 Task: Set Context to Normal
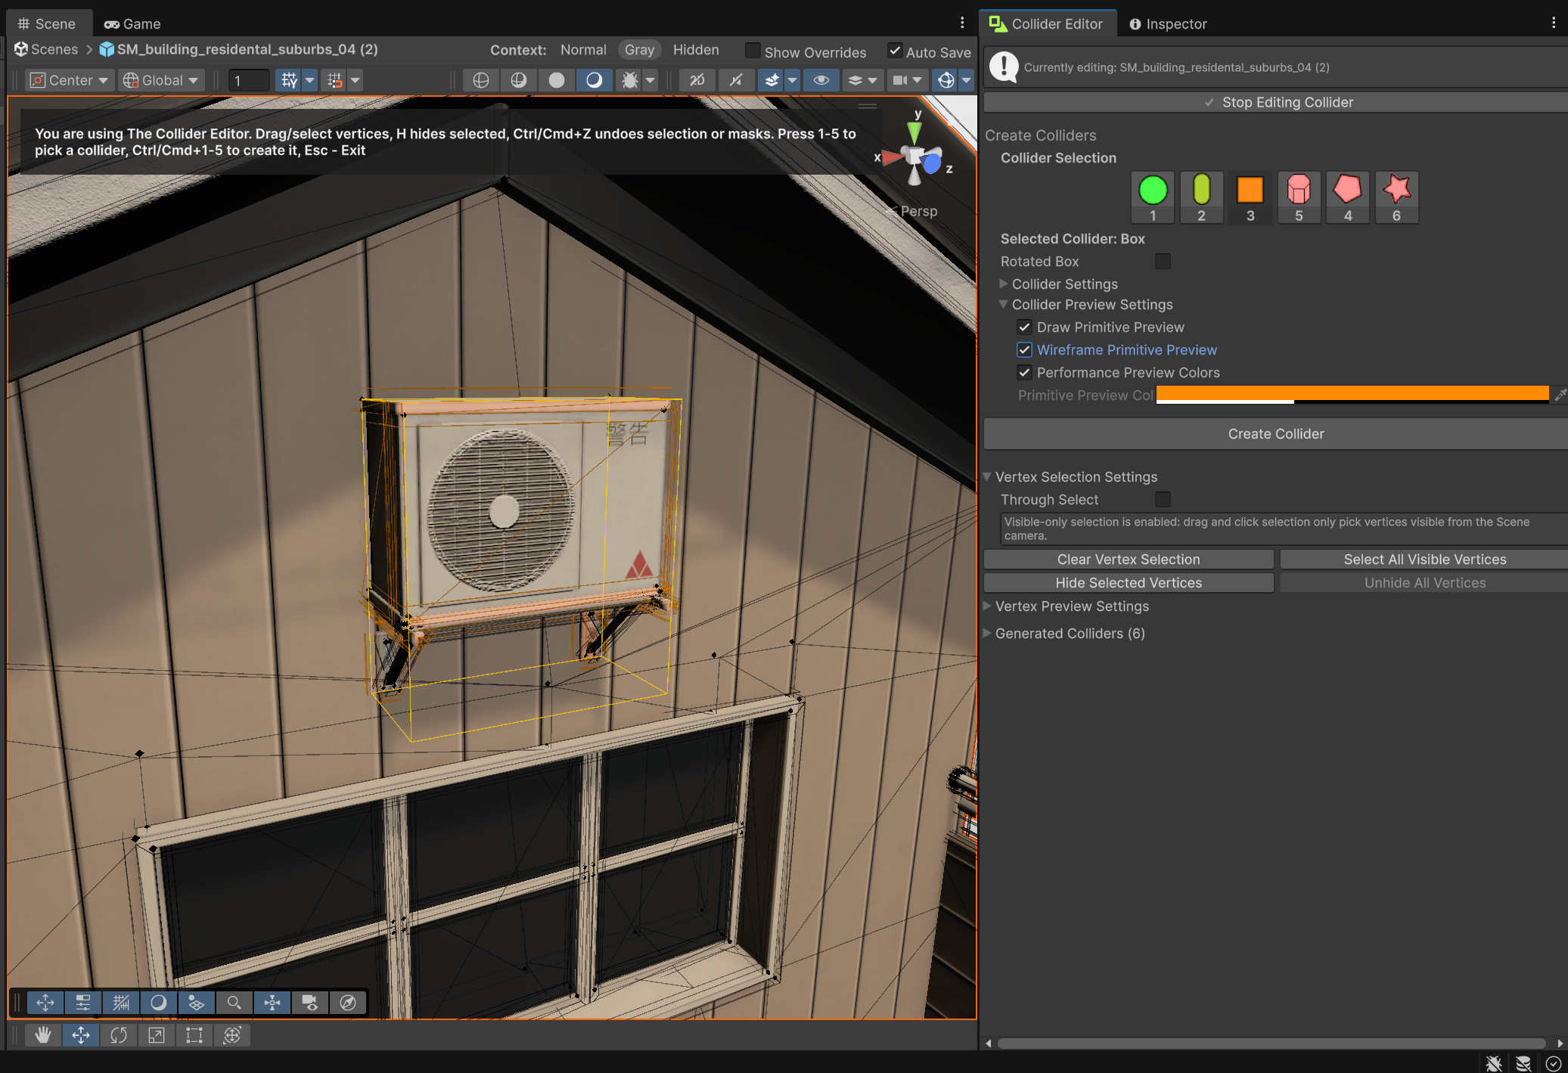point(583,50)
